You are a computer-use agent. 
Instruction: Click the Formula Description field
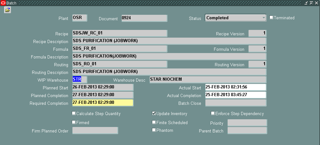169,57
